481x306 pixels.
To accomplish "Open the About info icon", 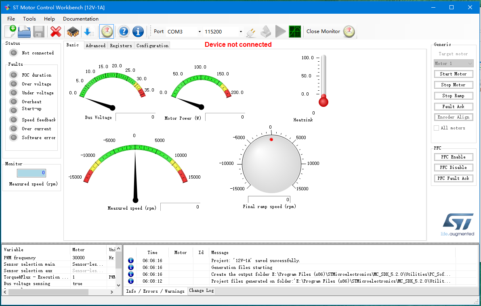I will click(138, 31).
